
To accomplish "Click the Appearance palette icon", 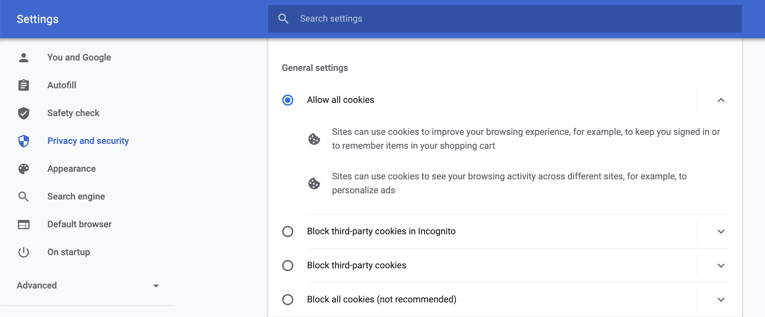I will pos(24,169).
